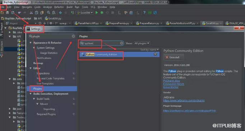Click the blue Back arrow icon
Image resolution: width=245 pixels, height=131 pixels.
tap(60, 13)
